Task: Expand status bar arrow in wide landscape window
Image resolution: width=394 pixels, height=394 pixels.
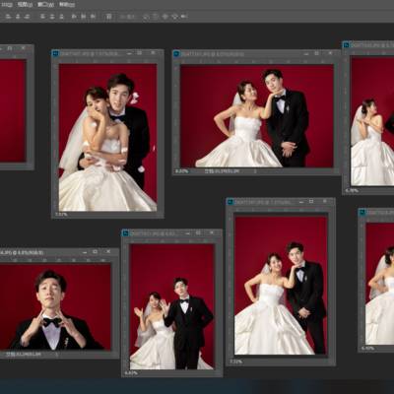Action: pyautogui.click(x=255, y=171)
